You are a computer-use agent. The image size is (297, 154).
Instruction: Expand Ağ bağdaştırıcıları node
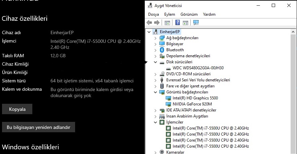155,38
